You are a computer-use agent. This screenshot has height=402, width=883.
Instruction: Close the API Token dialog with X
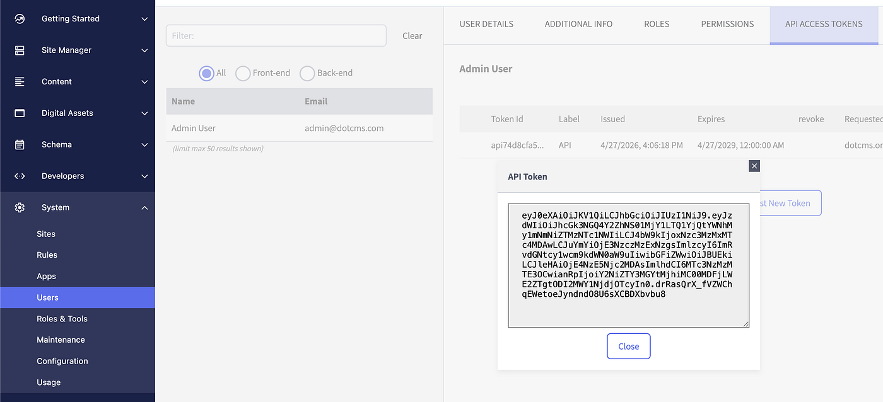754,166
